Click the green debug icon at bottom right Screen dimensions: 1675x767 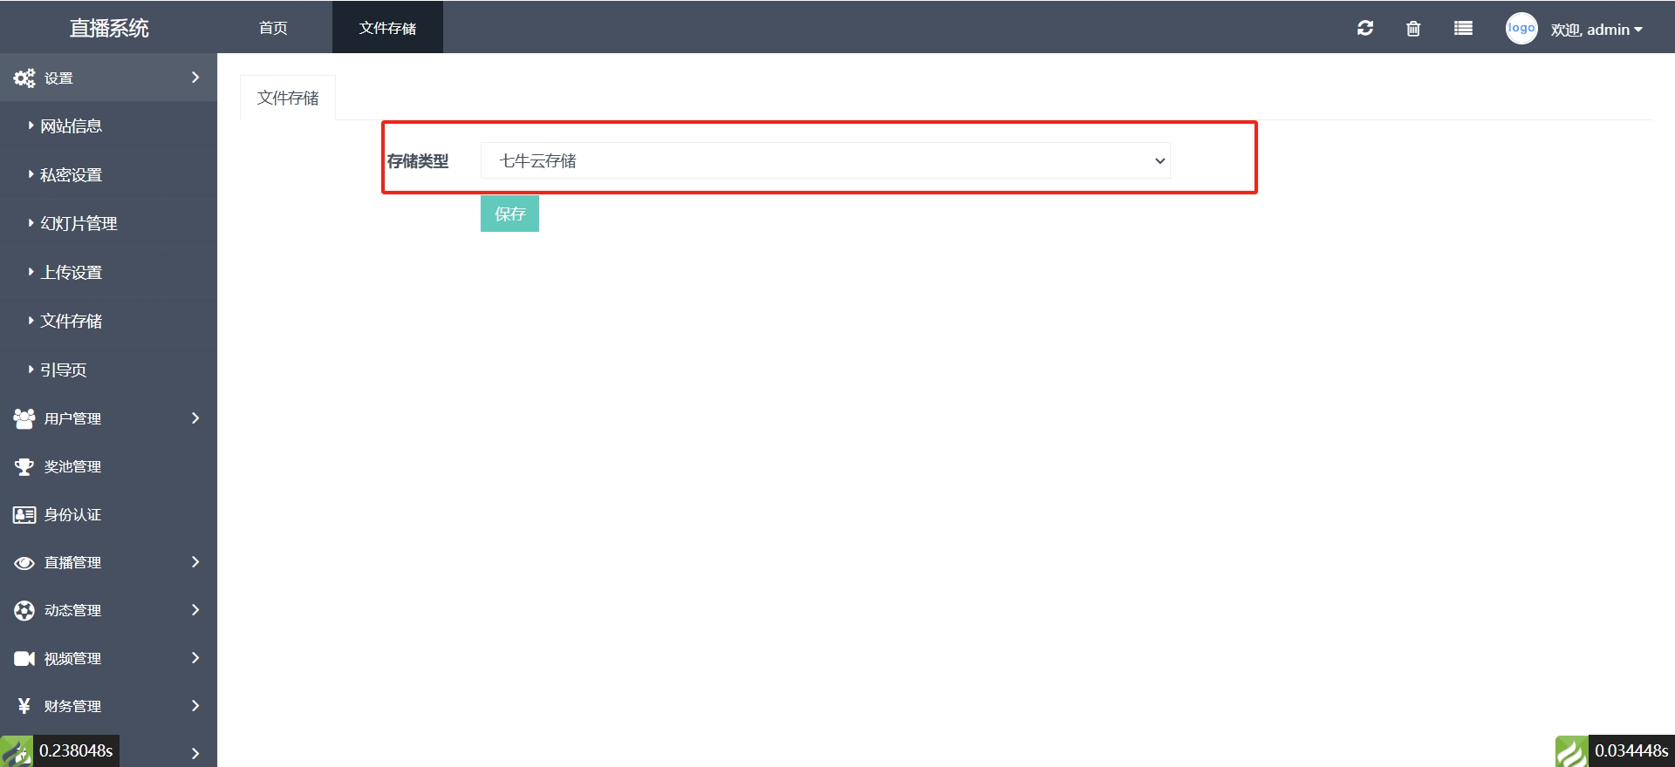[x=1572, y=751]
